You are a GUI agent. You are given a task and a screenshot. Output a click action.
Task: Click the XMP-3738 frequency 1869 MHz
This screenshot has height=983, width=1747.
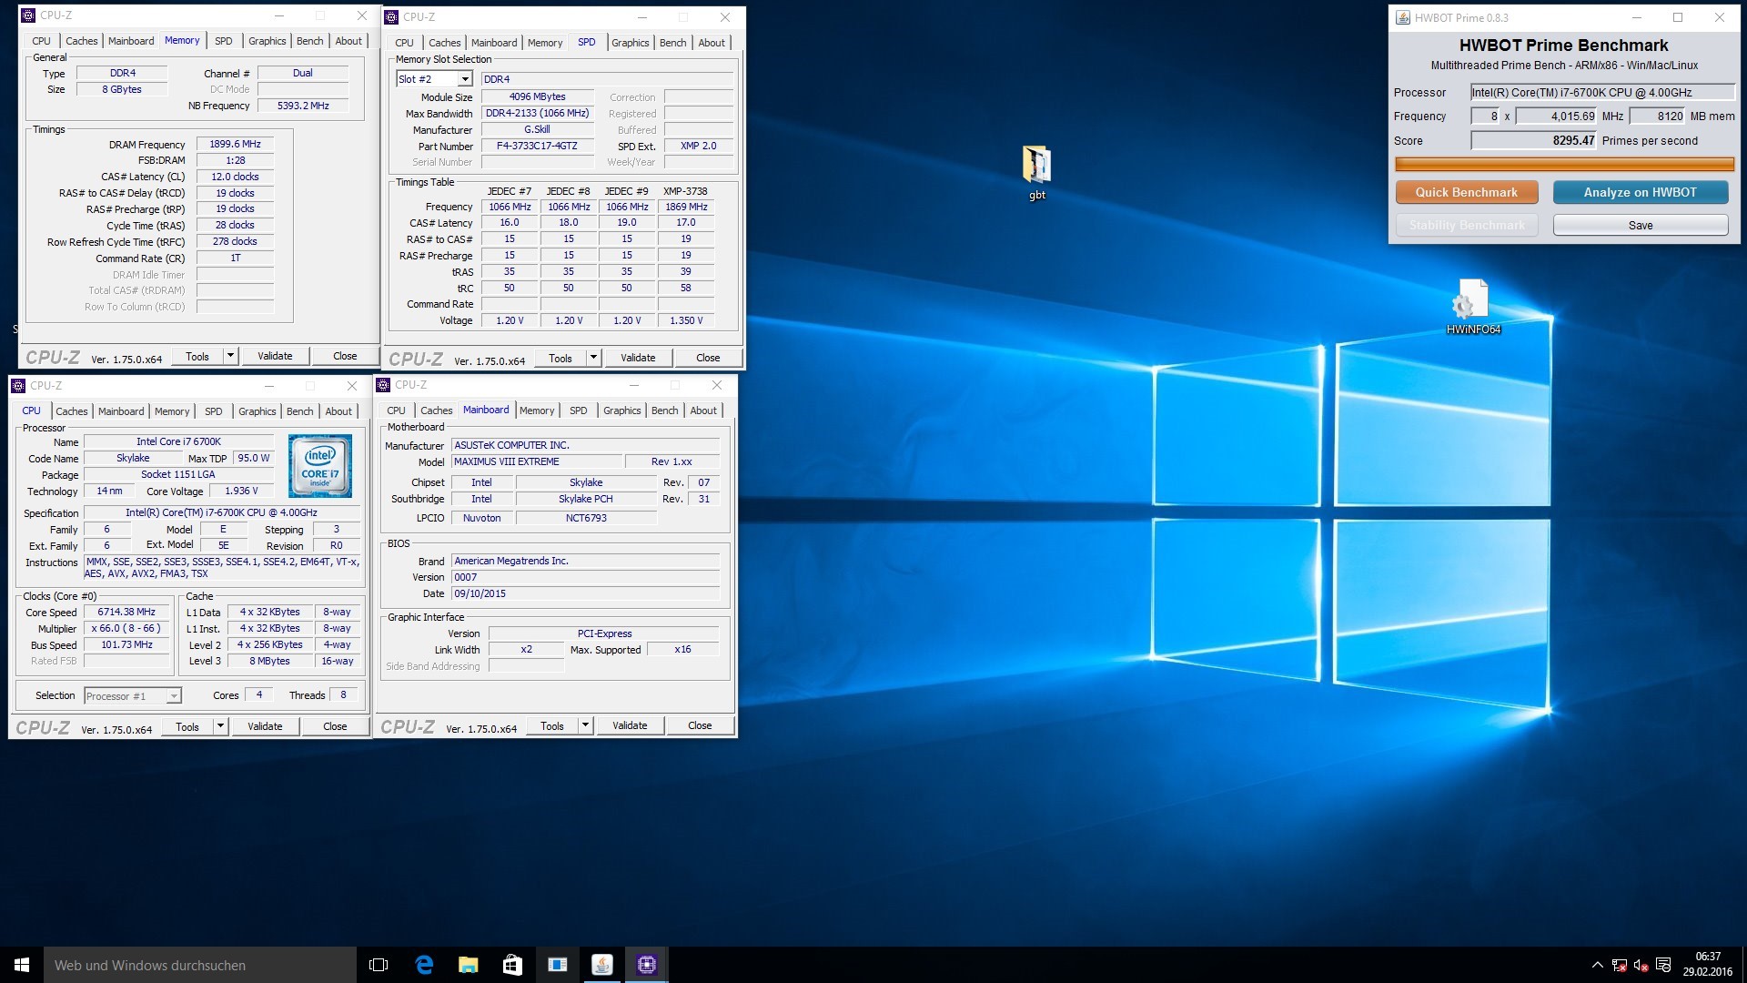[686, 207]
